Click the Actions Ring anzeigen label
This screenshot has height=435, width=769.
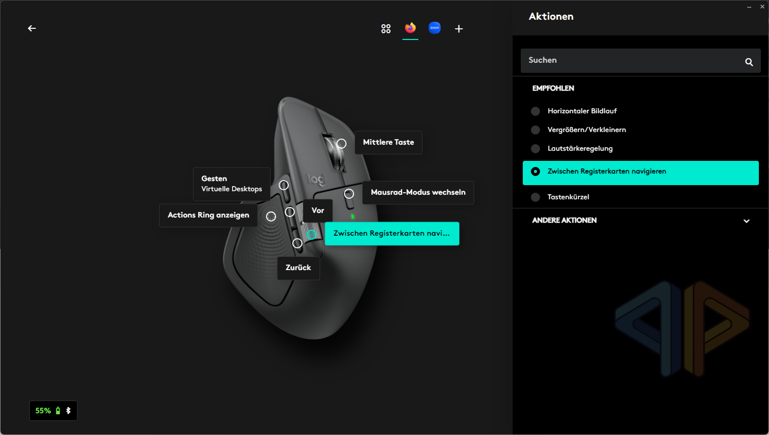208,215
